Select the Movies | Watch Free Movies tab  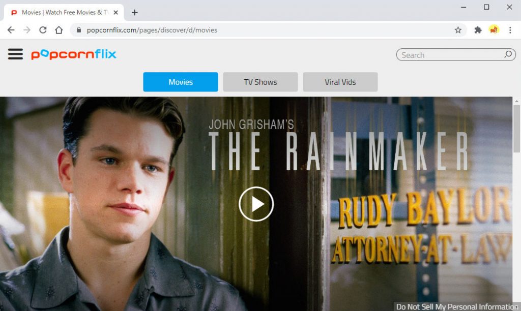click(x=64, y=13)
